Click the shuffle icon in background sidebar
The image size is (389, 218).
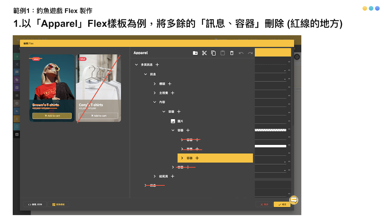point(17,64)
